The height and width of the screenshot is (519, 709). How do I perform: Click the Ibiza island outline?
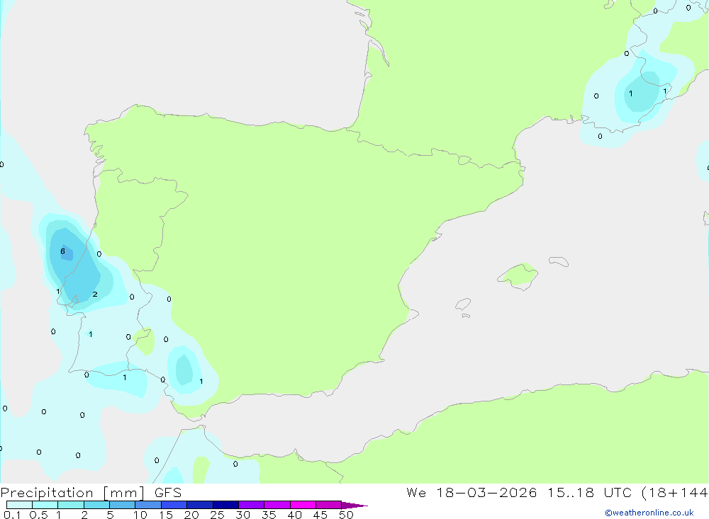point(463,304)
